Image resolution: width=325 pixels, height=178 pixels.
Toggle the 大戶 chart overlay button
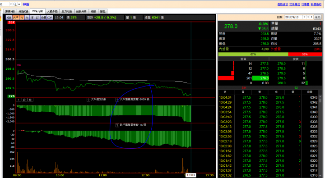coord(16,18)
